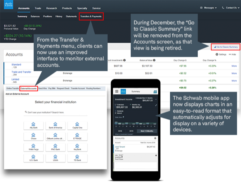Viewport: 241px width, 186px height.
Task: Expand the Messages dropdown
Action: pos(208,8)
